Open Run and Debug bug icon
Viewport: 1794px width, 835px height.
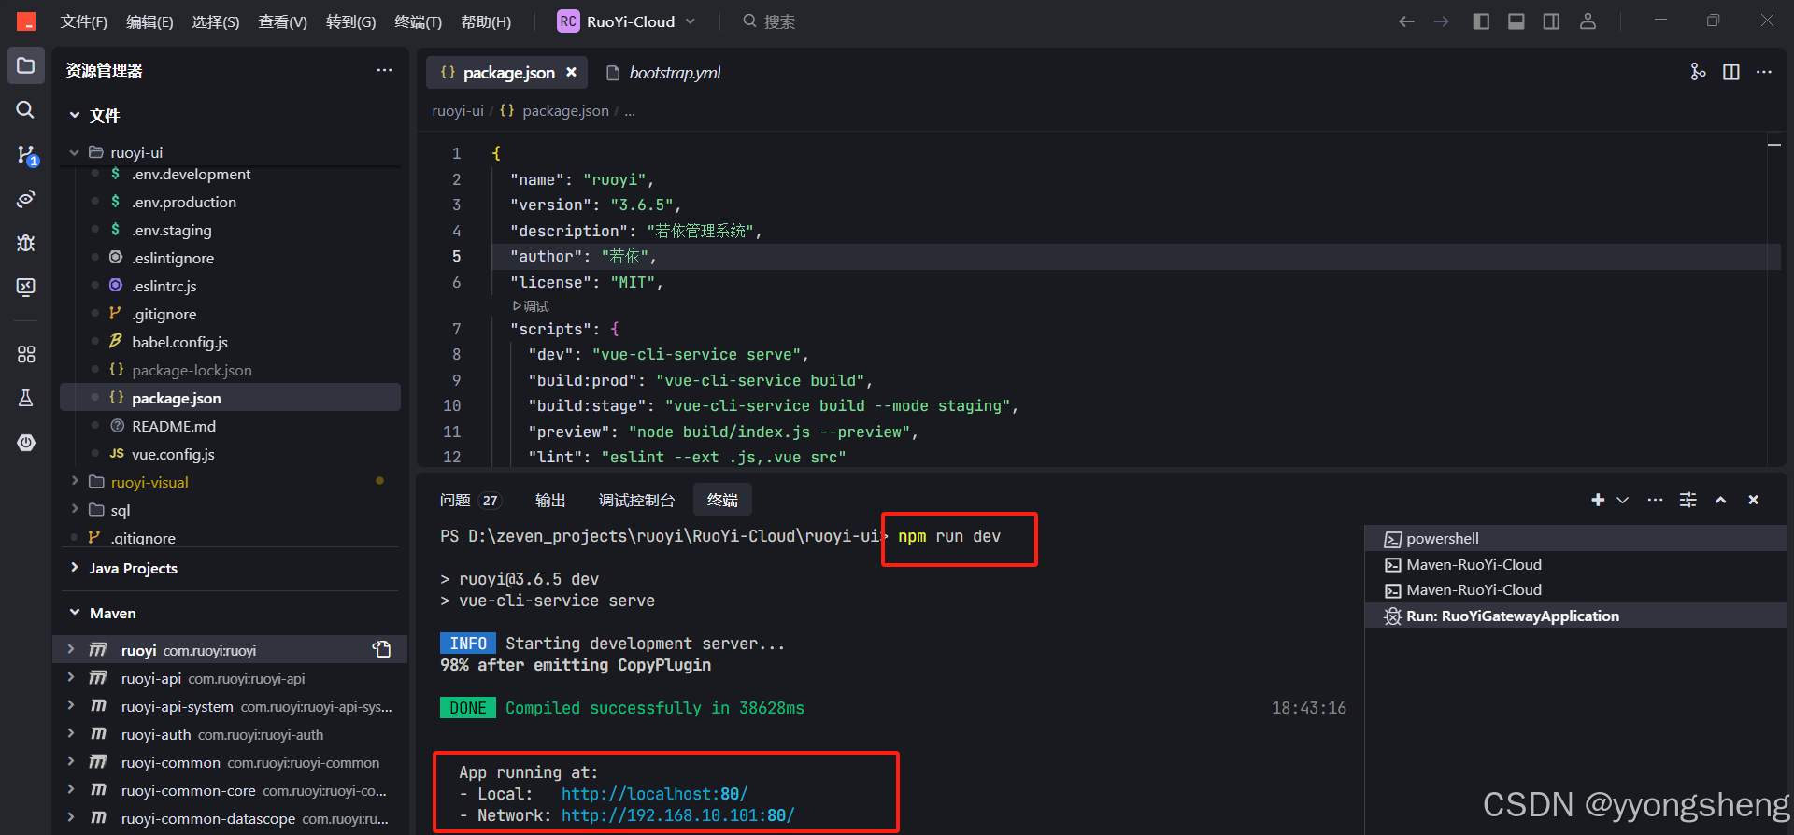point(26,243)
